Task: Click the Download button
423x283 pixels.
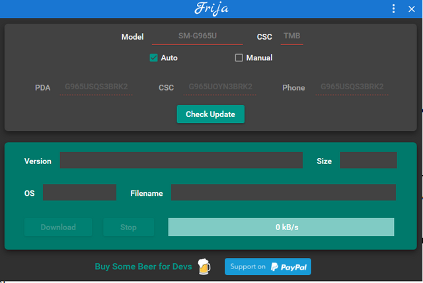Action: tap(58, 227)
